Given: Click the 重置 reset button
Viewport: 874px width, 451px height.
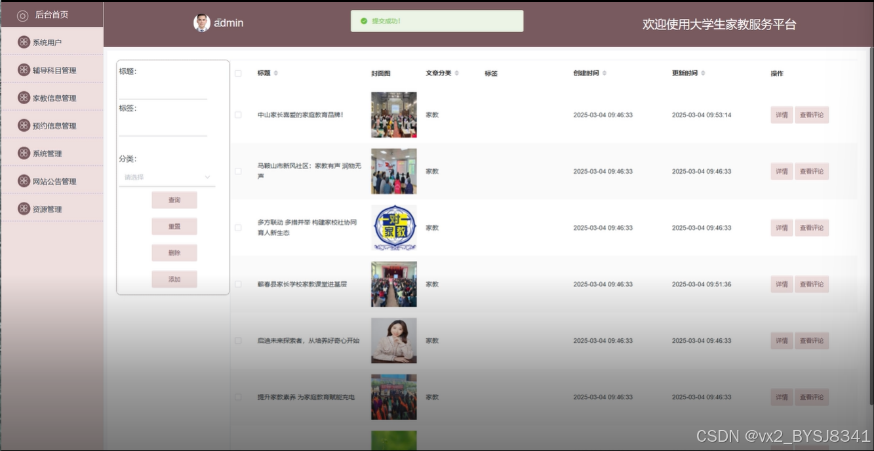Looking at the screenshot, I should (174, 226).
